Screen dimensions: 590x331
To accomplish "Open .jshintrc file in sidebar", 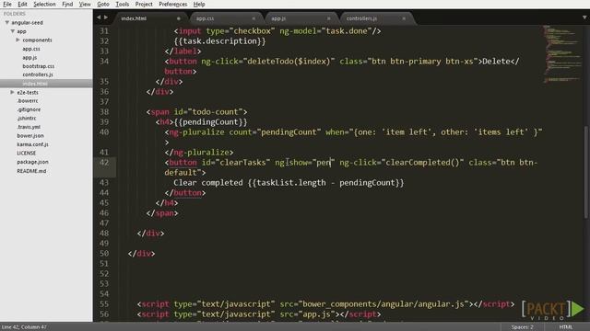I will click(27, 119).
